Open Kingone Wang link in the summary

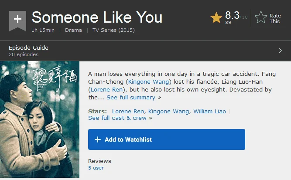point(148,82)
